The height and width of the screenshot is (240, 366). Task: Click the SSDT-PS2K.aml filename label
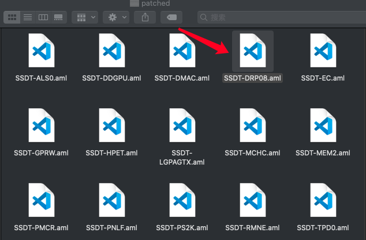182,228
